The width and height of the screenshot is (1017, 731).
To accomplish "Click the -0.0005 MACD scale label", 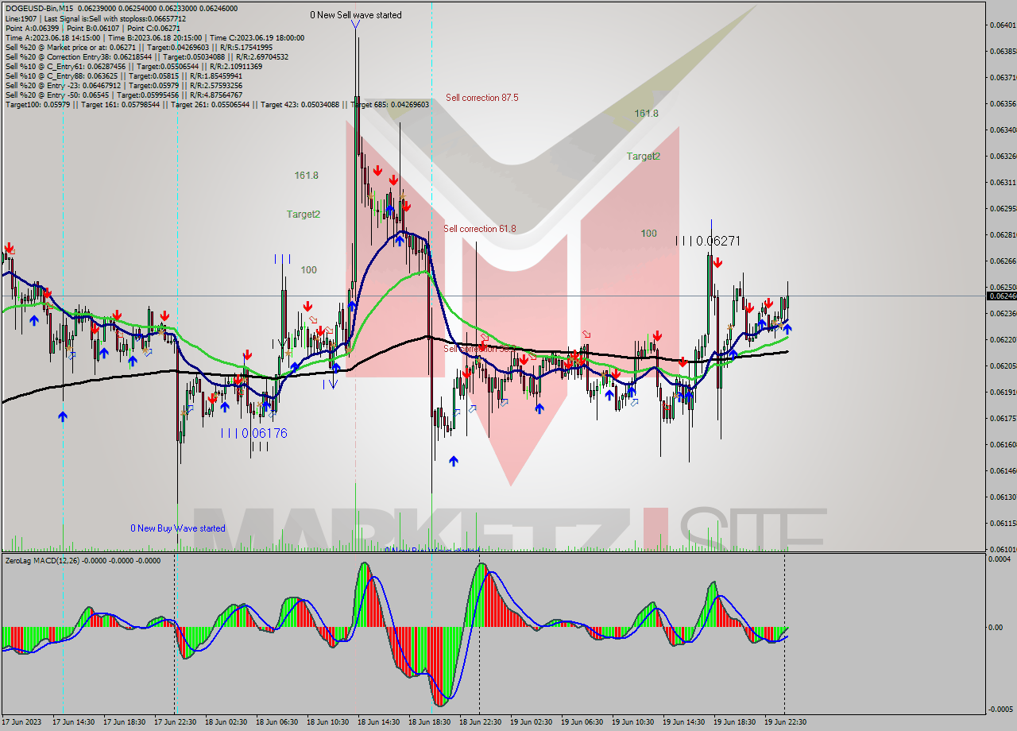I will pyautogui.click(x=1000, y=710).
